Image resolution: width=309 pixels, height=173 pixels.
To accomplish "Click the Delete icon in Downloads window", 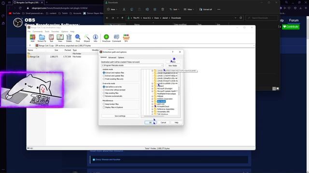I will click(163, 10).
